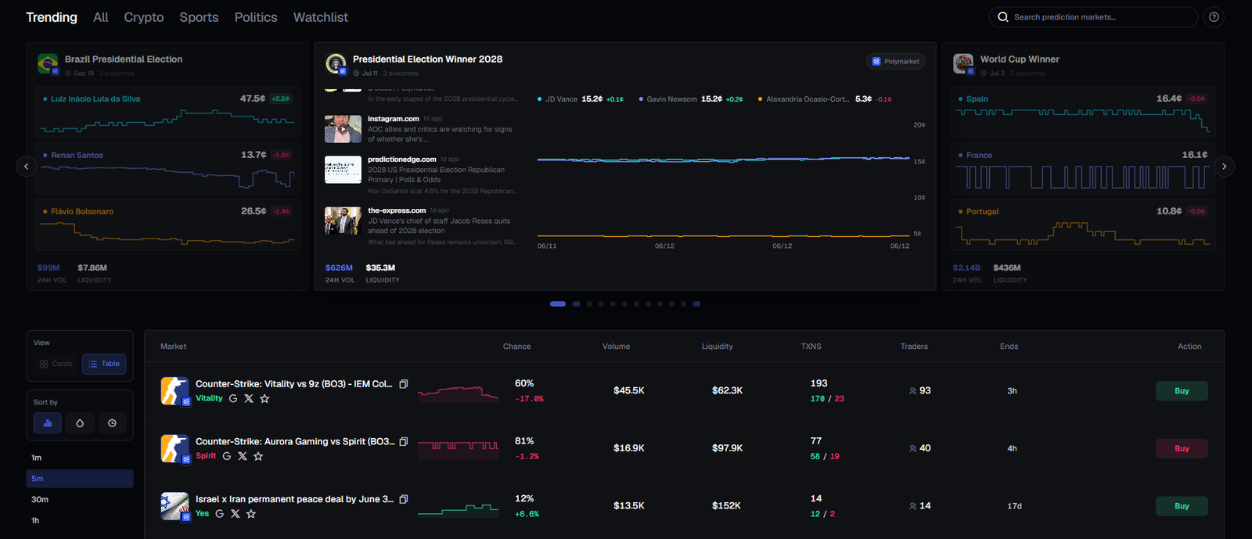
Task: Open the Crypto tab
Action: (x=144, y=17)
